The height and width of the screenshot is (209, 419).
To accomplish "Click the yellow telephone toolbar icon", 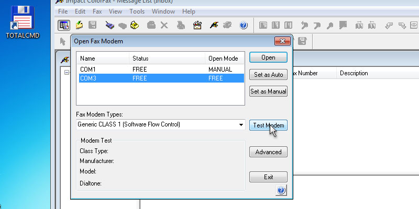I will (x=134, y=25).
